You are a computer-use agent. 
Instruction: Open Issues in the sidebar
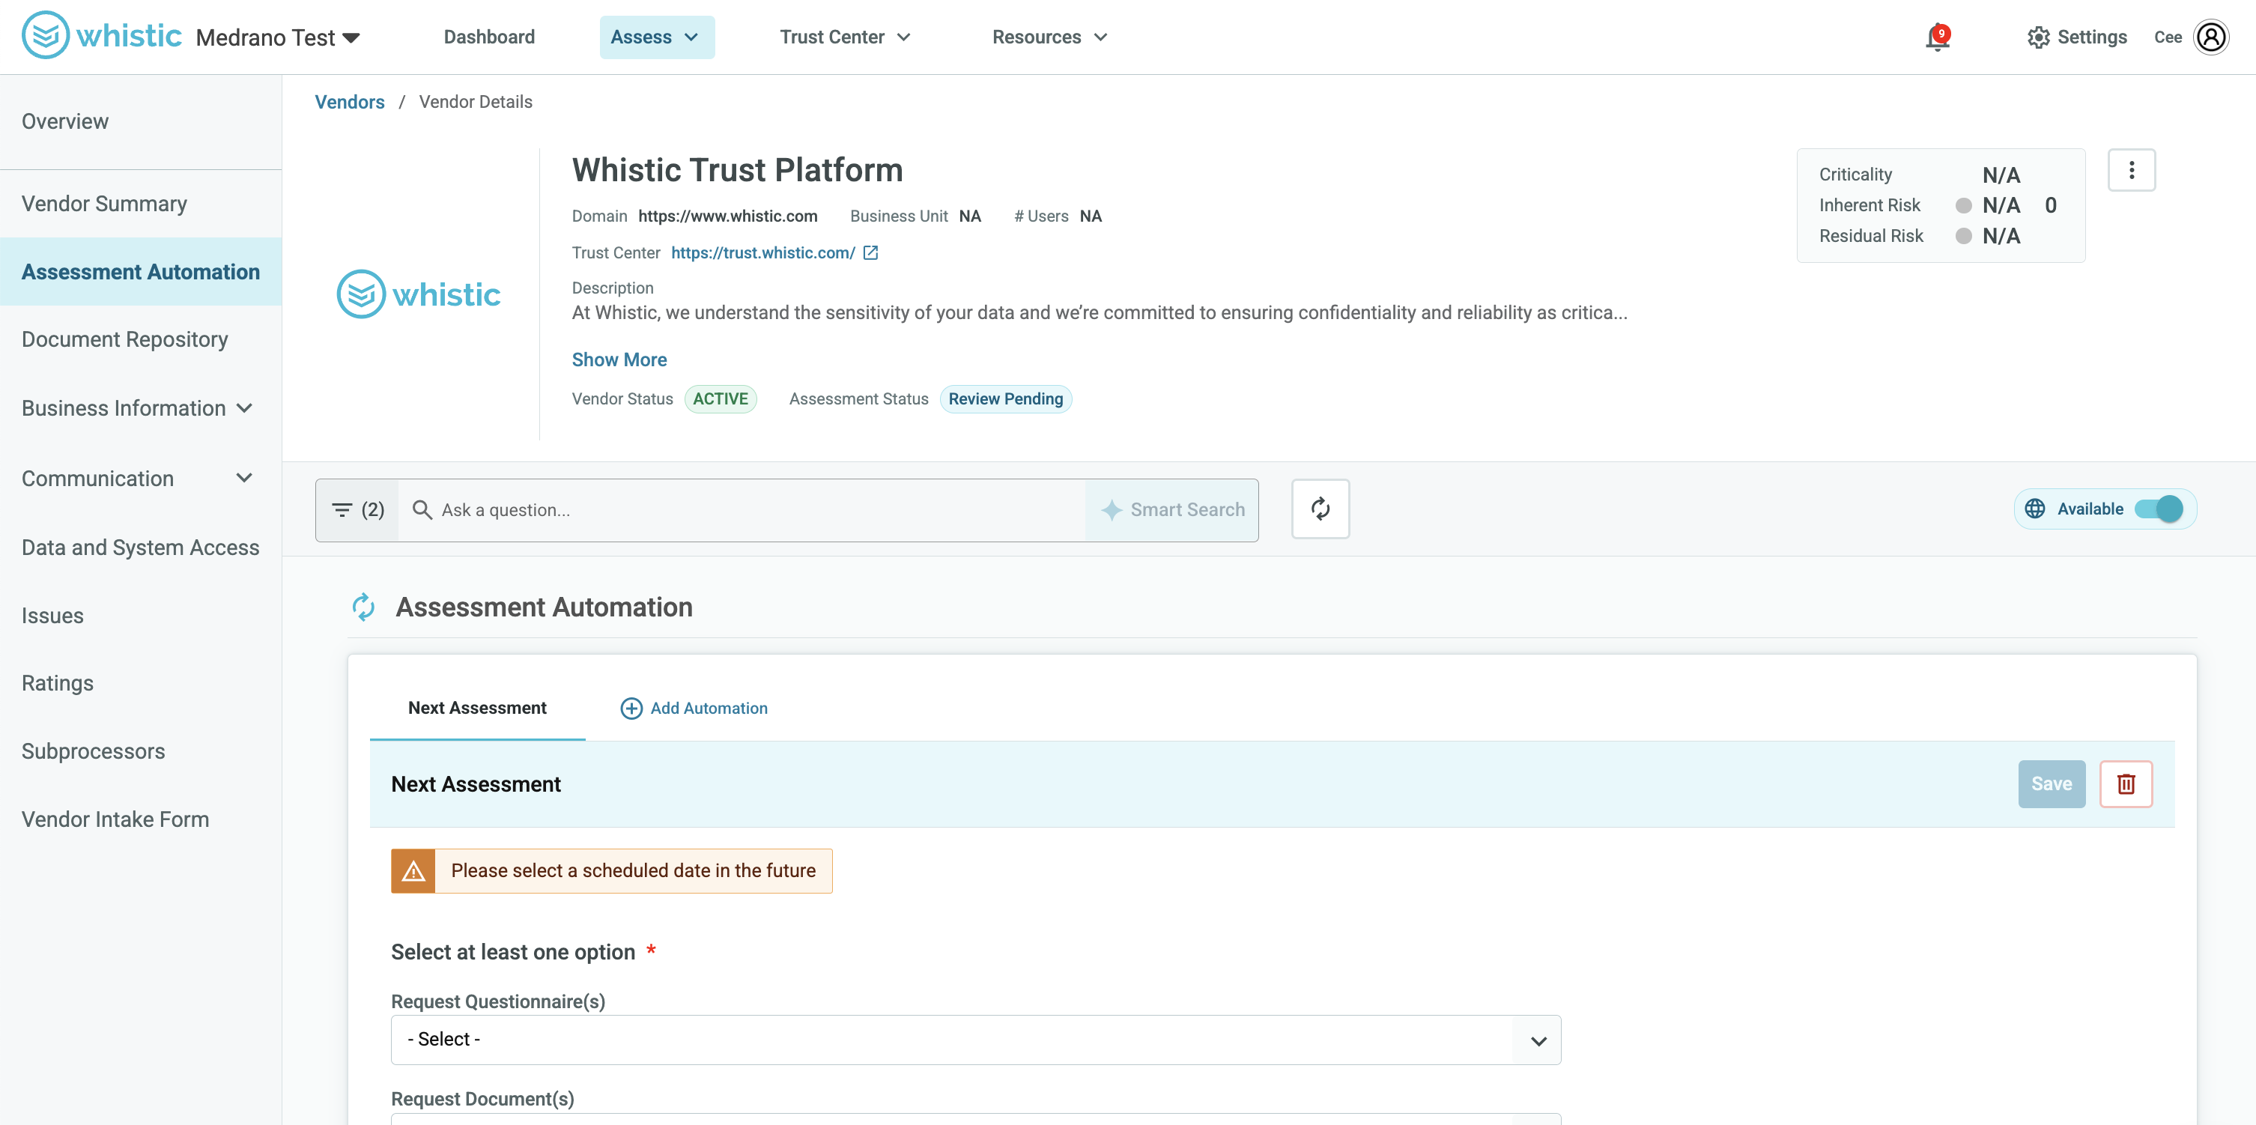click(52, 616)
